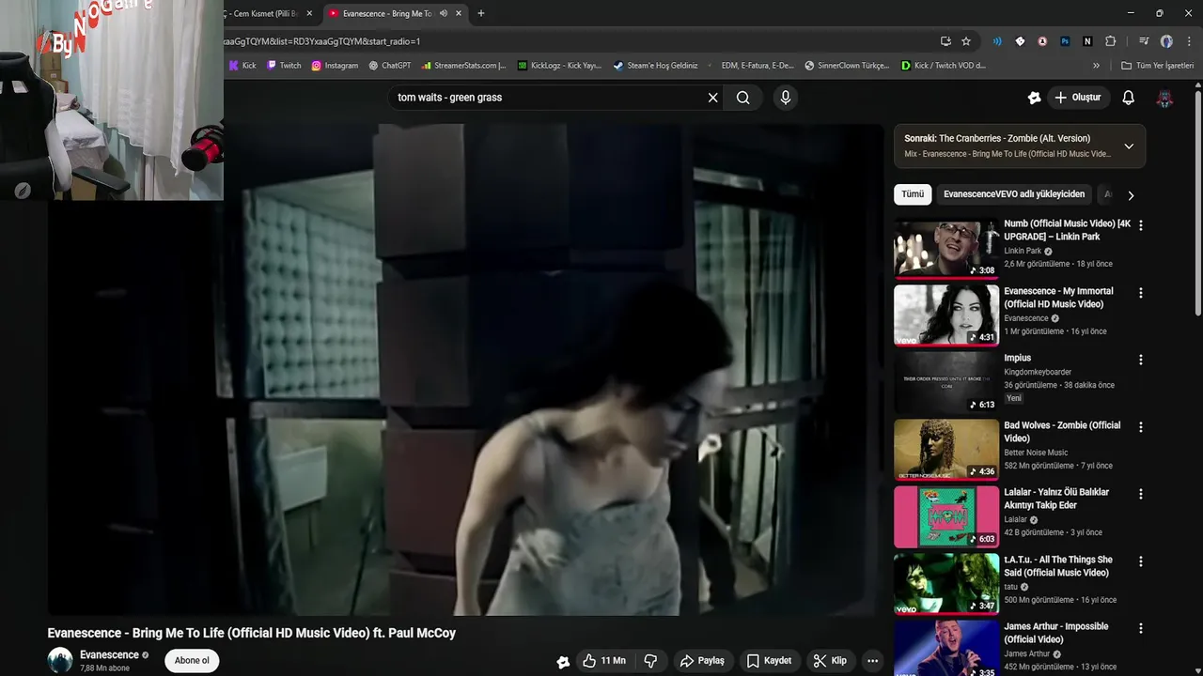Open Evanescence channel avatar
This screenshot has width=1203, height=676.
[x=60, y=660]
